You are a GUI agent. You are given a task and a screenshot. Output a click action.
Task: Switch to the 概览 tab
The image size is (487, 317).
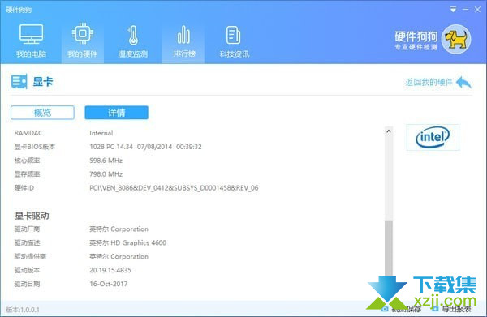coord(42,112)
